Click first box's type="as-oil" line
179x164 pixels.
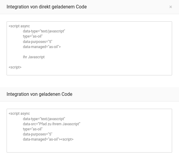pyautogui.click(x=33, y=36)
